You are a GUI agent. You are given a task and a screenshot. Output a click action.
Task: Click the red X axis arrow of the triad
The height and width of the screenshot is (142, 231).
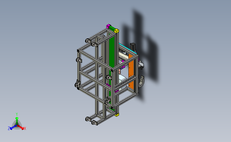[x=21, y=127]
